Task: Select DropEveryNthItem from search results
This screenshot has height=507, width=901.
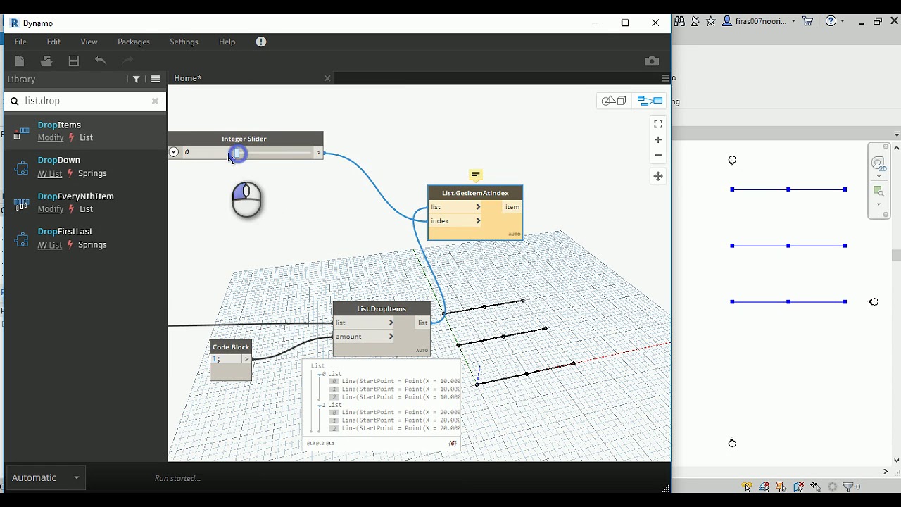Action: pos(84,202)
